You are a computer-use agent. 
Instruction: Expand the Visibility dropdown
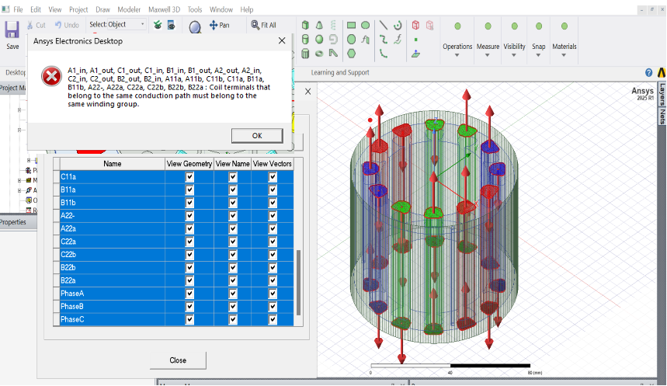pyautogui.click(x=514, y=55)
